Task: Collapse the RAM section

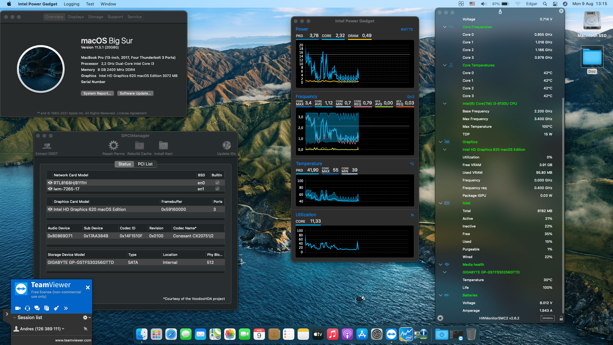Action: pyautogui.click(x=441, y=203)
